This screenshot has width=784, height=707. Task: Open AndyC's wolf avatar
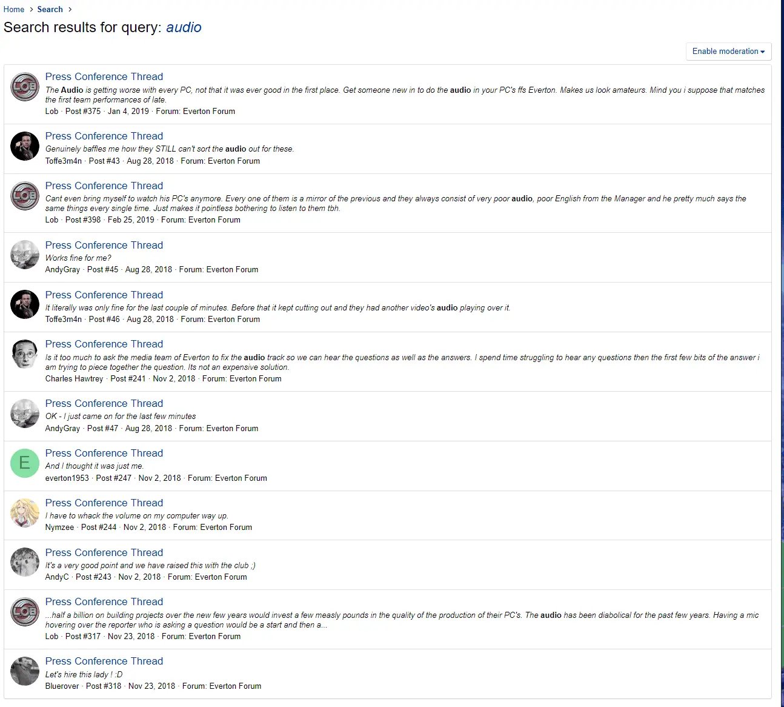tap(25, 562)
